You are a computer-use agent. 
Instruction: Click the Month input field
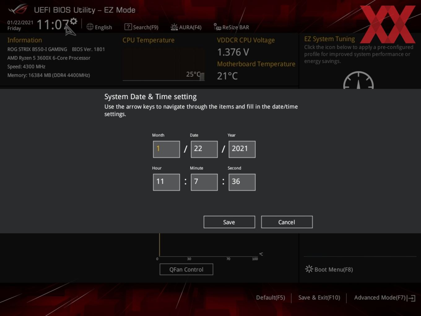point(167,149)
